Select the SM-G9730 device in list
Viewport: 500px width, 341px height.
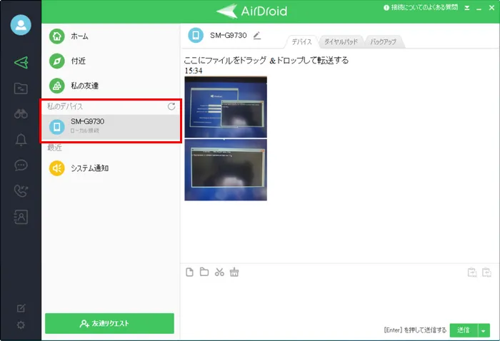(x=111, y=126)
